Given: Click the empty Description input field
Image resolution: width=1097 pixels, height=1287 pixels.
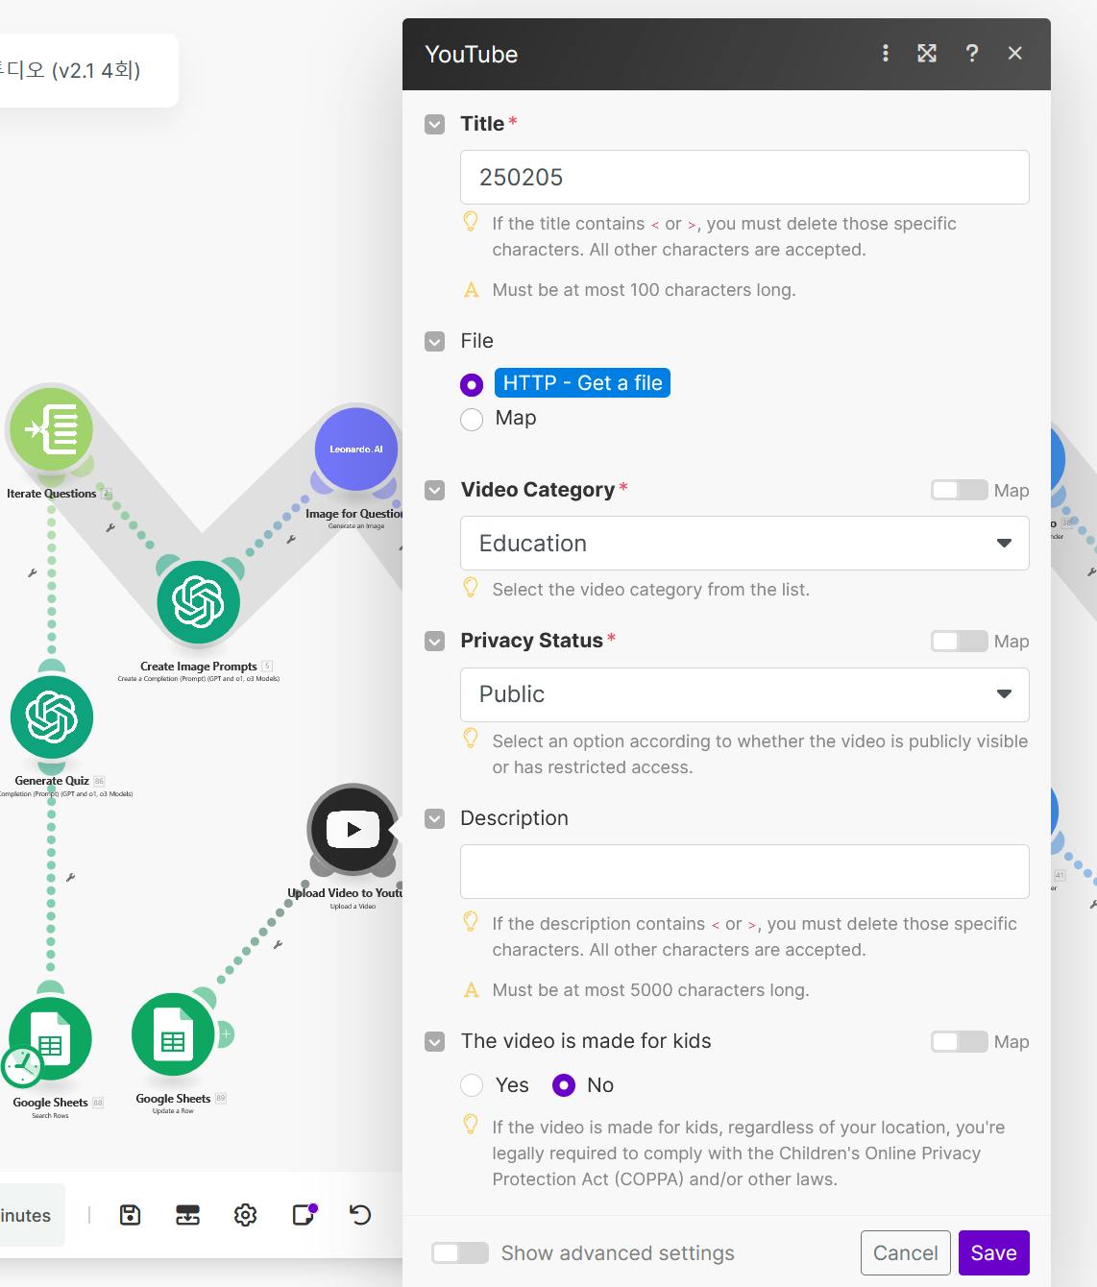Looking at the screenshot, I should [744, 871].
